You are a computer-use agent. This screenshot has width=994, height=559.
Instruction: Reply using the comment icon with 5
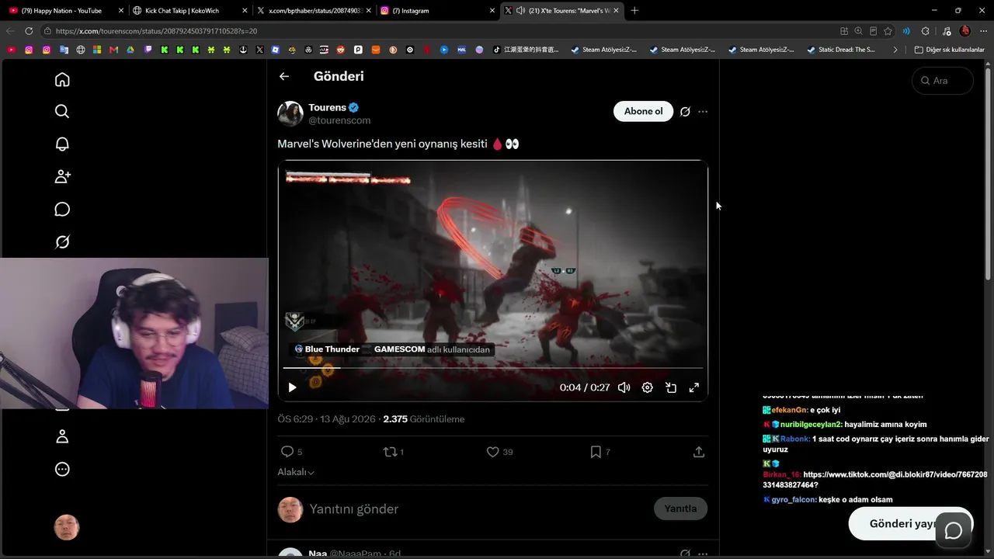pos(290,452)
